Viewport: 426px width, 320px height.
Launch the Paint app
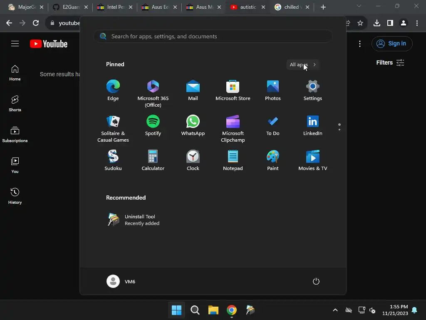pos(273,160)
